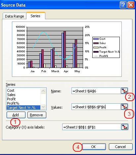Close the Source Data dialog
The image size is (136, 155).
point(131,5)
